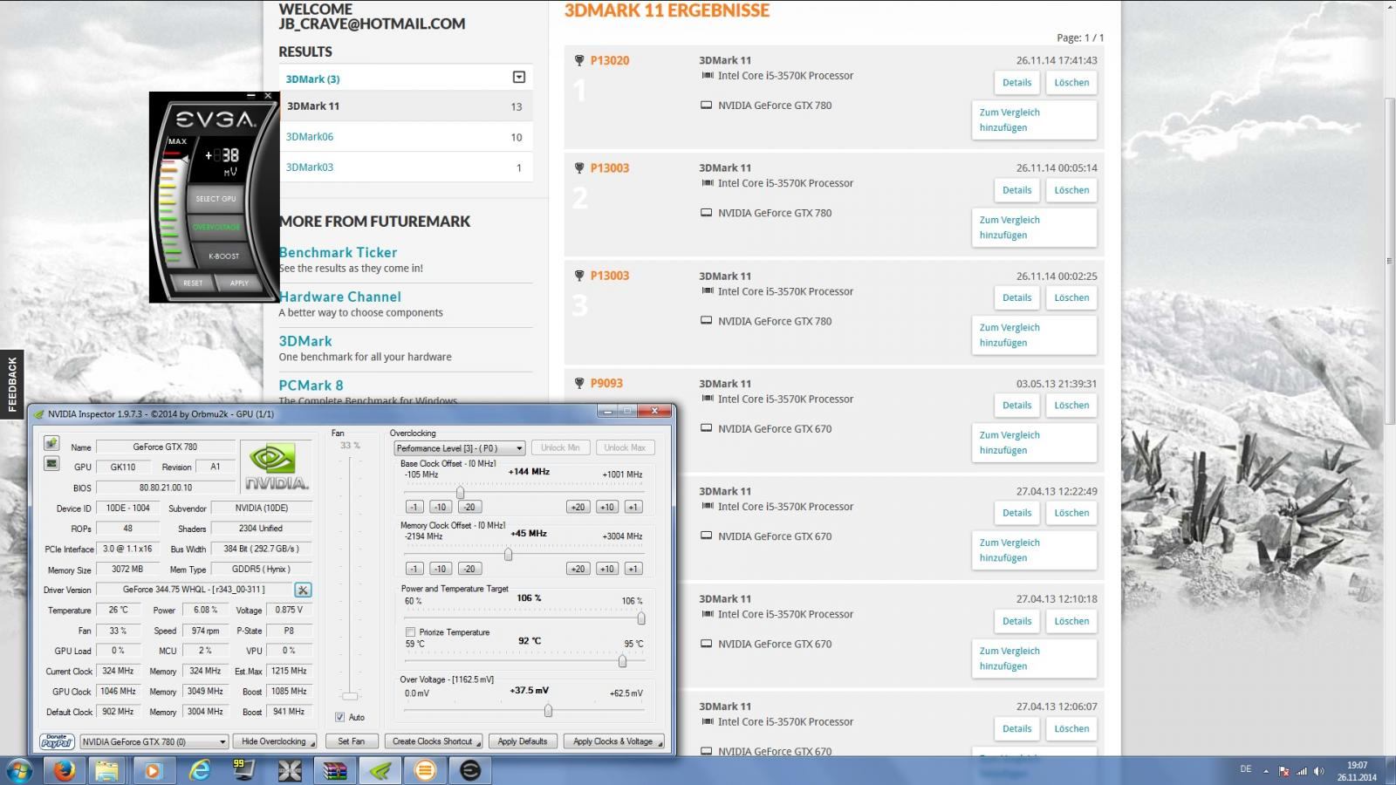The width and height of the screenshot is (1396, 785).
Task: Click the Base Clock Offset slider handle
Action: 460,493
